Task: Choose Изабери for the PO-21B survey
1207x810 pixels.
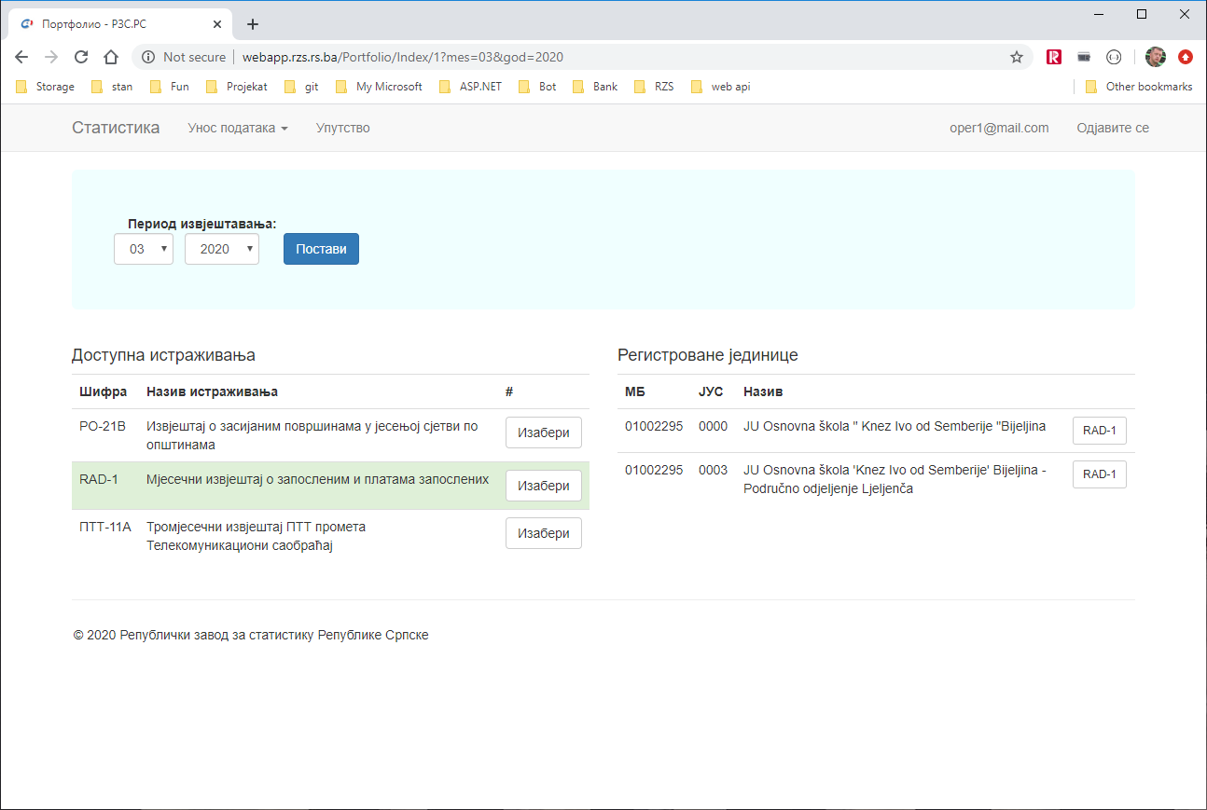Action: click(x=543, y=432)
